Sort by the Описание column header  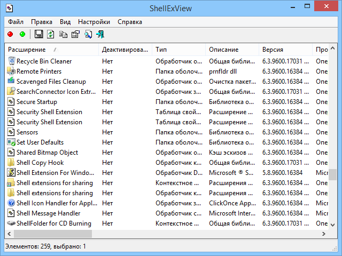pos(232,50)
